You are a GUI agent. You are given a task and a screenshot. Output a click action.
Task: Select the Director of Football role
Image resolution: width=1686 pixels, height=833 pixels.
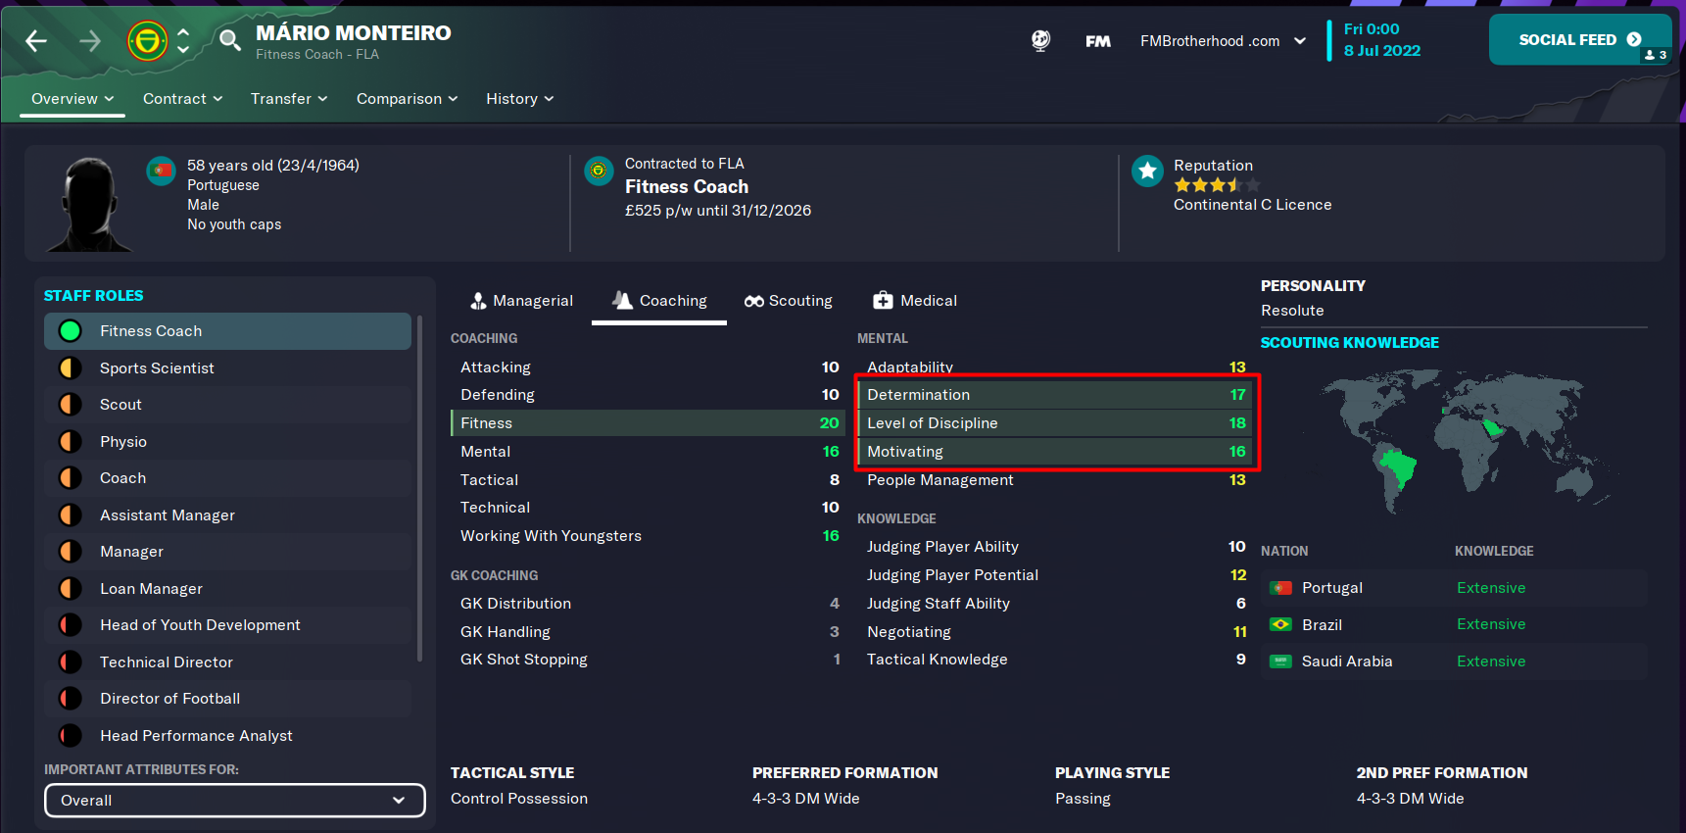(227, 699)
